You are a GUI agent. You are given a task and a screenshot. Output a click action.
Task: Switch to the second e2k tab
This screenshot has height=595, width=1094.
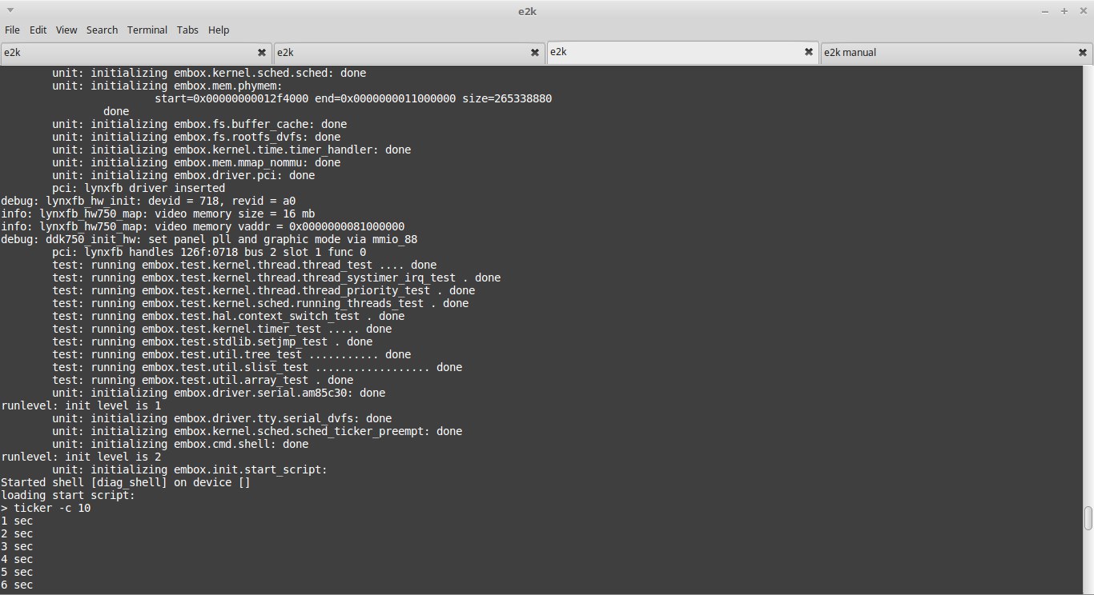tap(409, 52)
